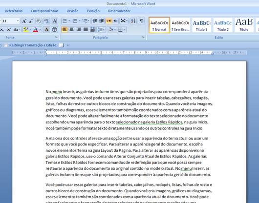Toggle center text alignment

tap(71, 30)
